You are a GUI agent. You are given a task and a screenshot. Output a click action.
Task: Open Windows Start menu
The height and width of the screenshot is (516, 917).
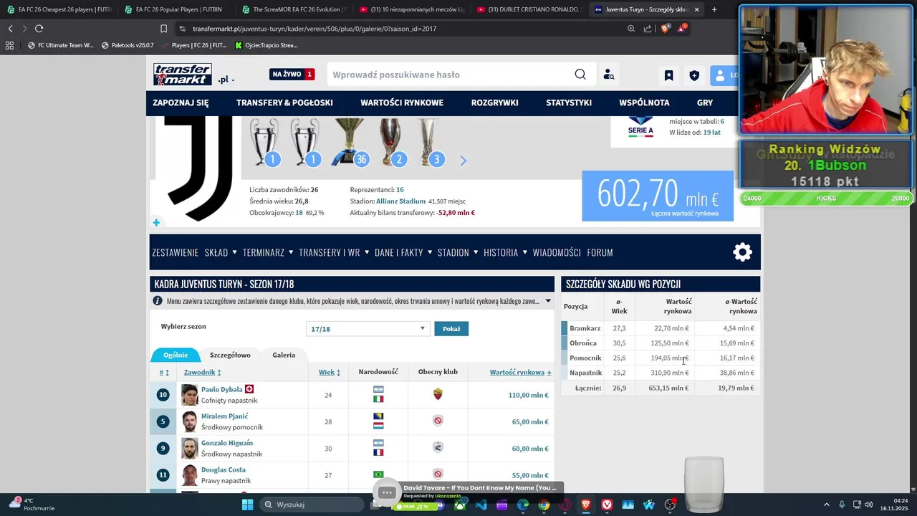(247, 505)
